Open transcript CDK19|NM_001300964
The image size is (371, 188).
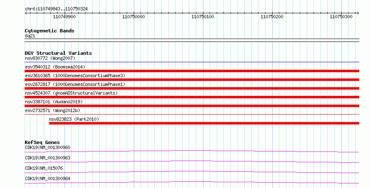48,178
